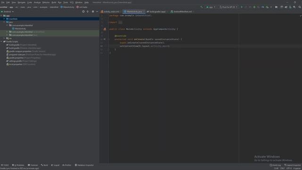Open the Project panel gear options
Image resolution: width=302 pixels, height=170 pixels.
click(x=93, y=11)
